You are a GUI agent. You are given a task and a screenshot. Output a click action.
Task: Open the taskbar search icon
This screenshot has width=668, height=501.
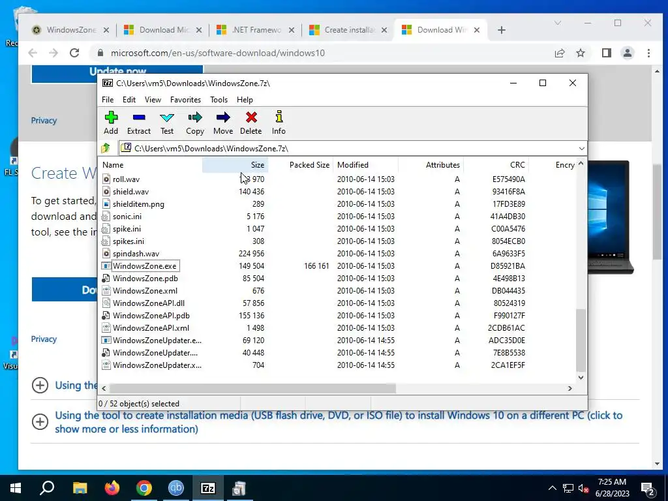pos(47,488)
